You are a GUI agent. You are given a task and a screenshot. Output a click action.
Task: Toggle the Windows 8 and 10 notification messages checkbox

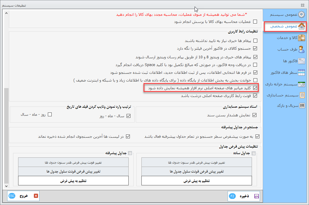(256, 57)
